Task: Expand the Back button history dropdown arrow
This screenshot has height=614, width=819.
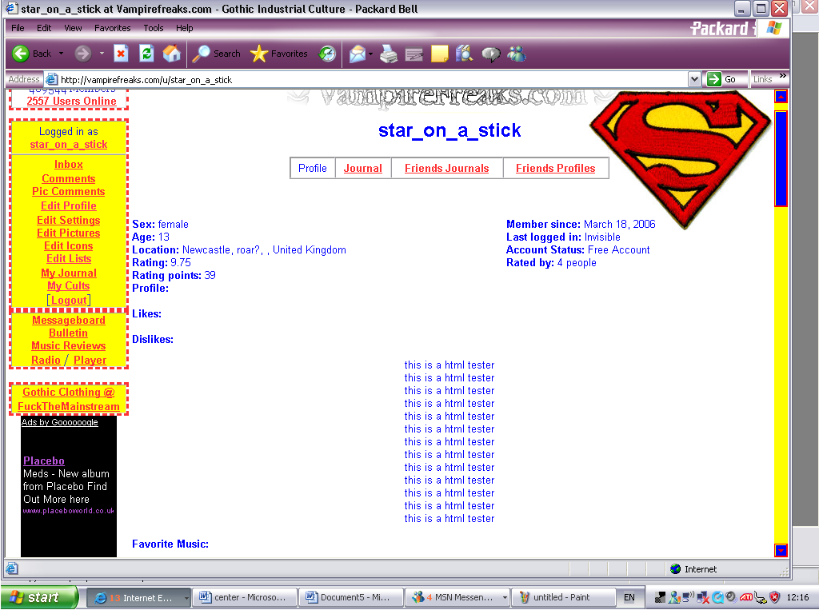Action: [61, 54]
